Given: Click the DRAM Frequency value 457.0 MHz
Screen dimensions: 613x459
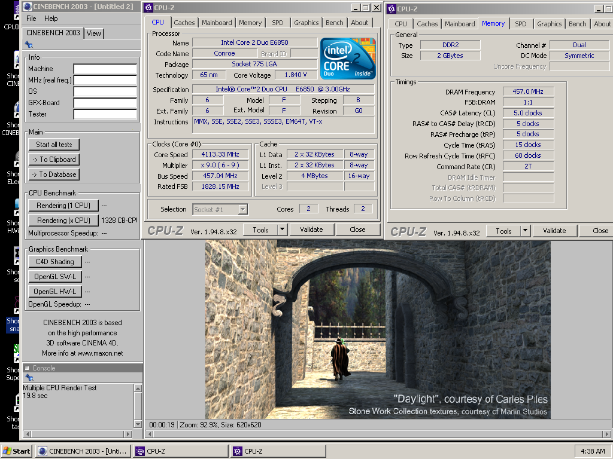Looking at the screenshot, I should click(x=528, y=91).
